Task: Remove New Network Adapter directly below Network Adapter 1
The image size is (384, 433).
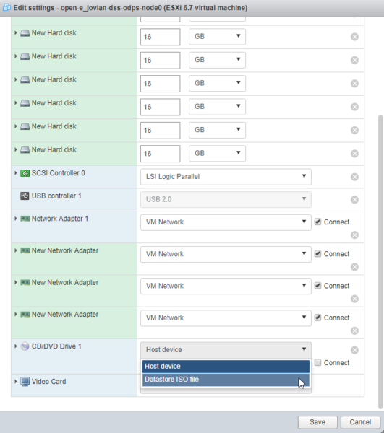Action: coord(354,267)
